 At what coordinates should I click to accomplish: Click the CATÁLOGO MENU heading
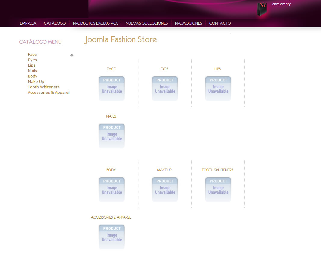(40, 42)
